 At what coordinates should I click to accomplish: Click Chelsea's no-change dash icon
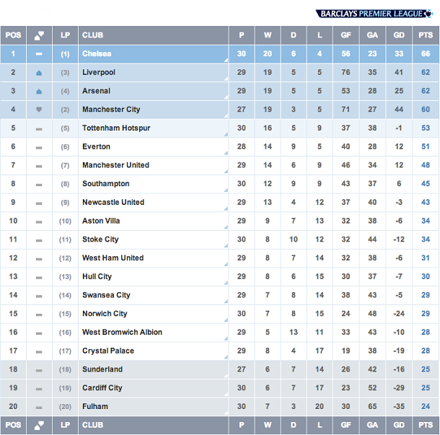[39, 54]
